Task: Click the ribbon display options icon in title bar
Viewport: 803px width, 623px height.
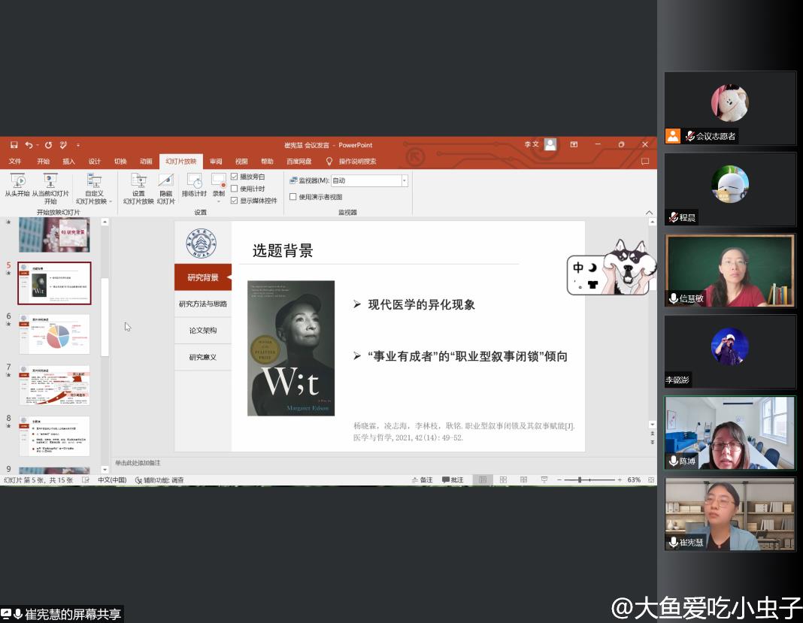Action: tap(574, 144)
